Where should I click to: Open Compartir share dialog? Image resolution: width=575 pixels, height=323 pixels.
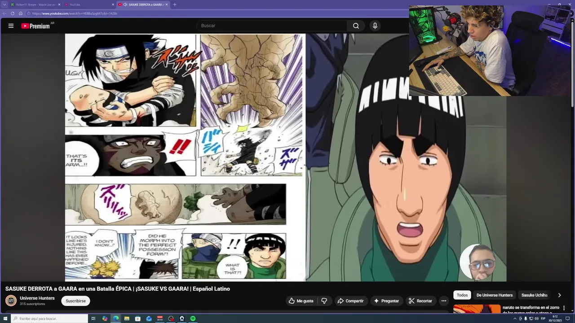pyautogui.click(x=350, y=301)
